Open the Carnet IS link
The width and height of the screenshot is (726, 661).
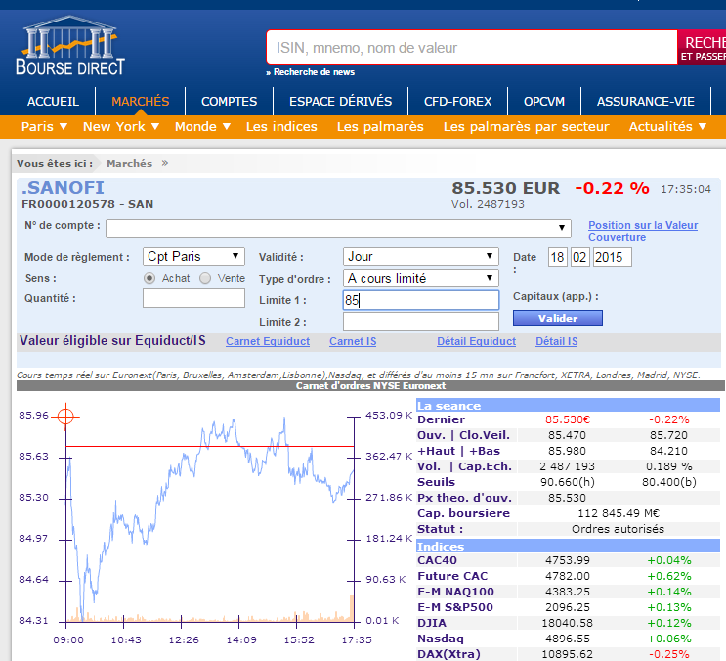click(353, 341)
